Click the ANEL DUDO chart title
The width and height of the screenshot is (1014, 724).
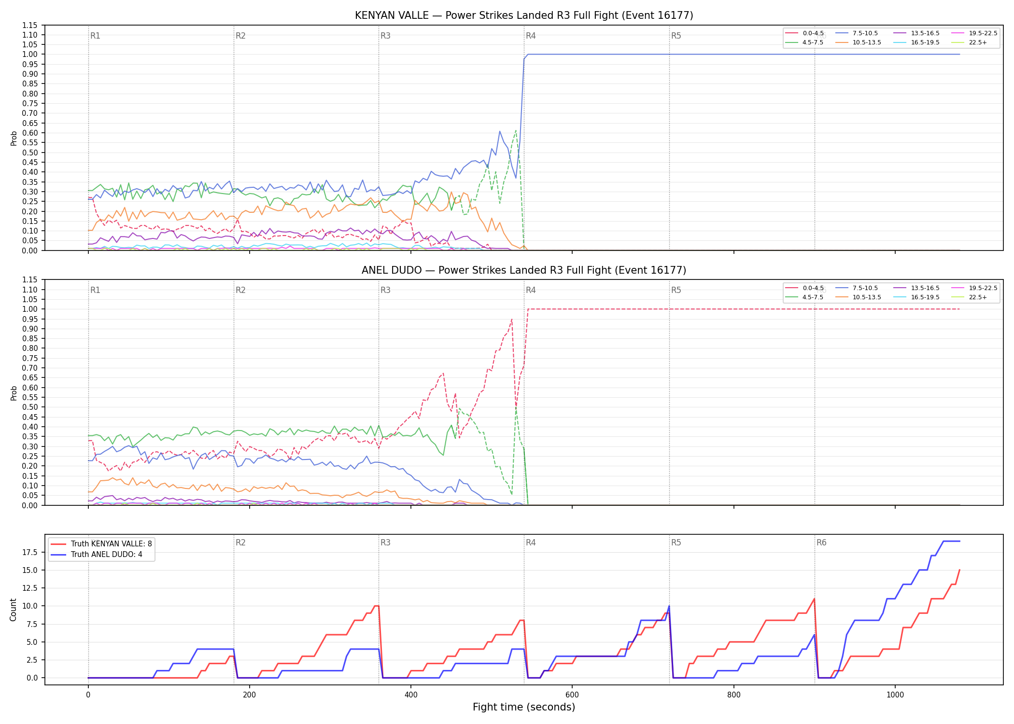524,270
